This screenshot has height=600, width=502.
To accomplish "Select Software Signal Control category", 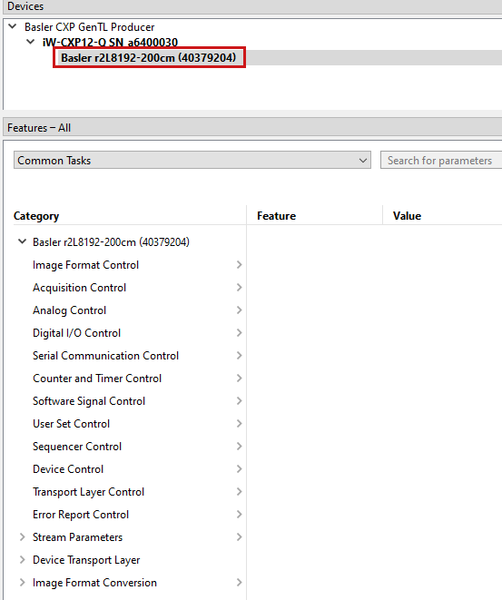I will (89, 401).
